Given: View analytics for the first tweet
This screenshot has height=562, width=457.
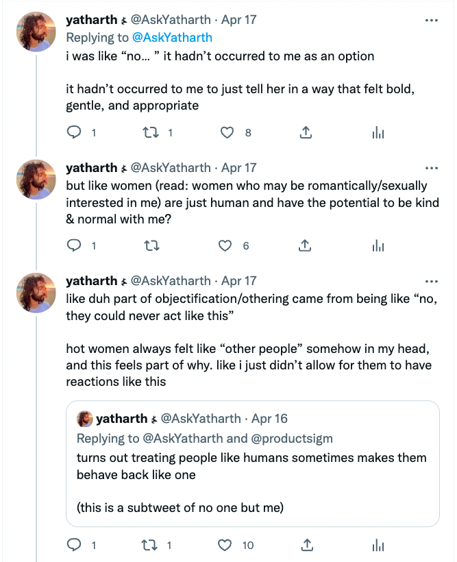Looking at the screenshot, I should (378, 133).
